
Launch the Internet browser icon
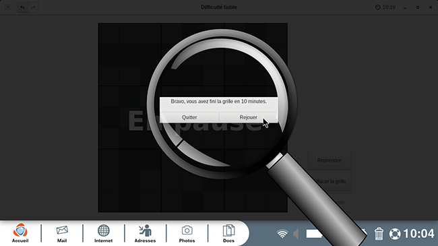click(103, 233)
